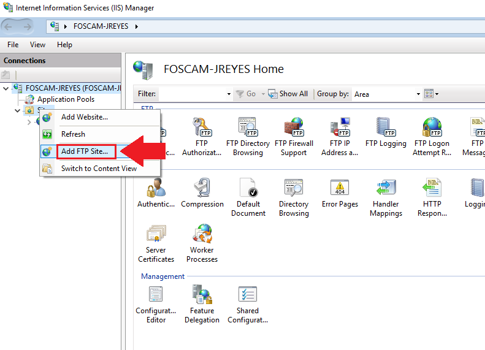The height and width of the screenshot is (350, 485).
Task: Open Worker Processes feature
Action: coord(202,243)
